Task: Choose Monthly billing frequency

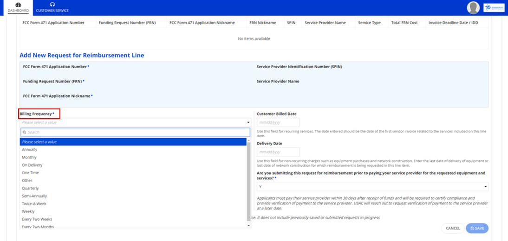Action: point(133,157)
